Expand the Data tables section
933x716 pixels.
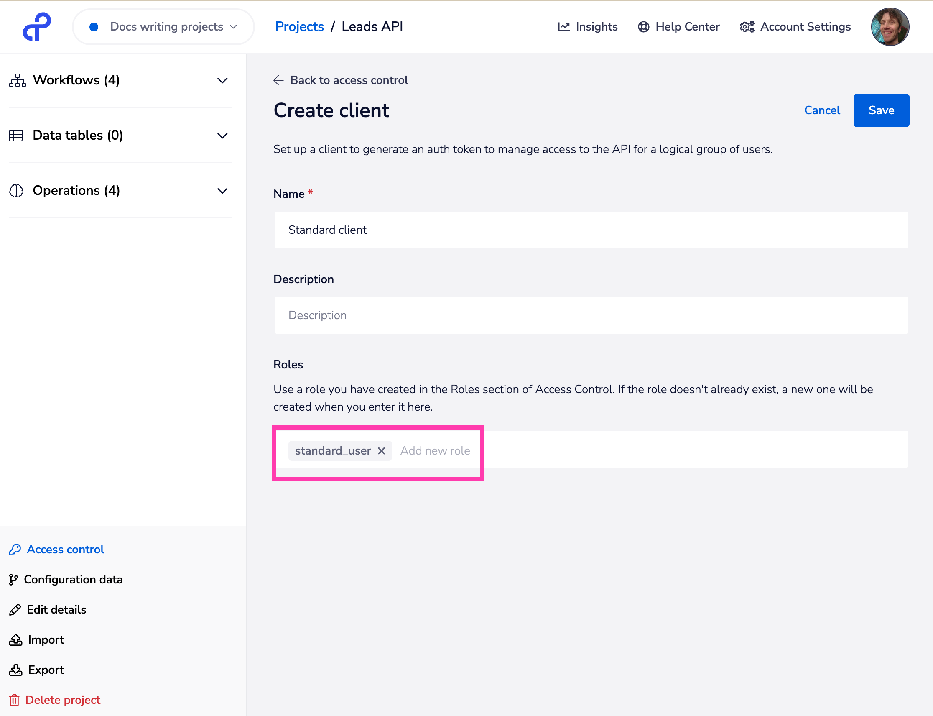pos(222,136)
